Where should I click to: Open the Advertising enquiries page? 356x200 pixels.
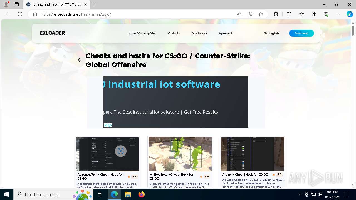click(x=142, y=33)
